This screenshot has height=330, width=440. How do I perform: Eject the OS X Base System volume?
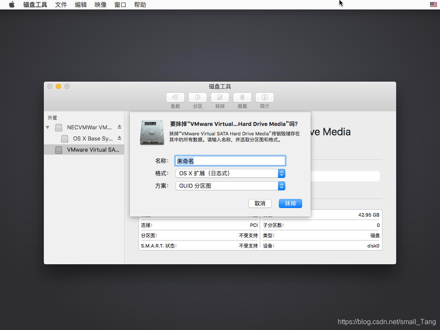119,138
